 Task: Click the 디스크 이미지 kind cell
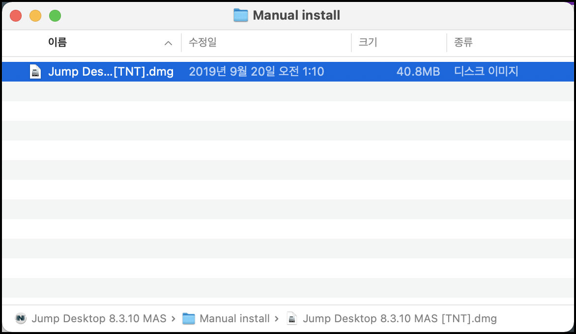486,72
